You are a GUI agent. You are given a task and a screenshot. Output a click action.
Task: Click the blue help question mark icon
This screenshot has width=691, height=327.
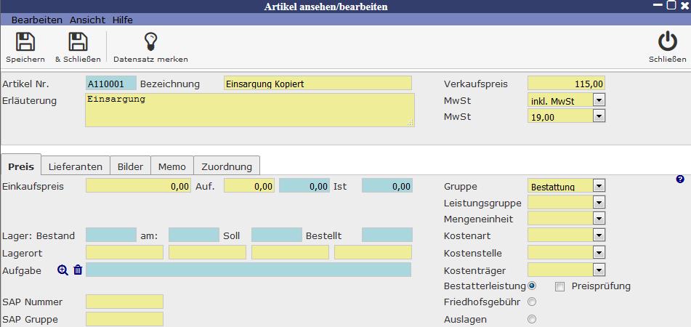click(x=680, y=179)
